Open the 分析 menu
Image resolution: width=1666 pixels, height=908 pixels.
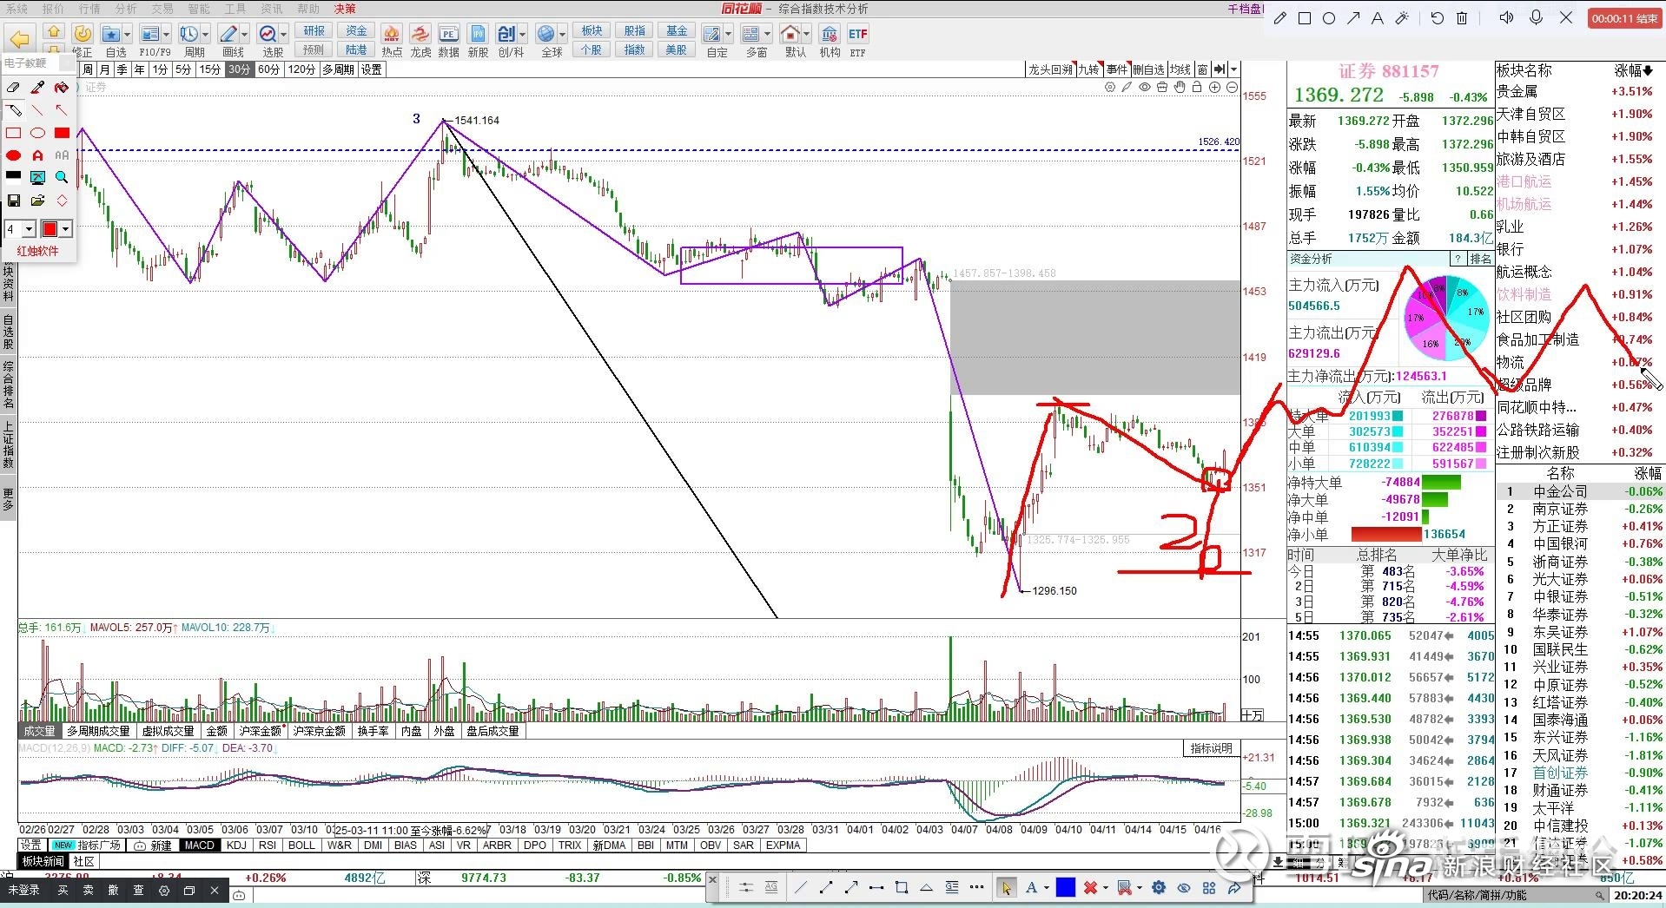pyautogui.click(x=126, y=9)
